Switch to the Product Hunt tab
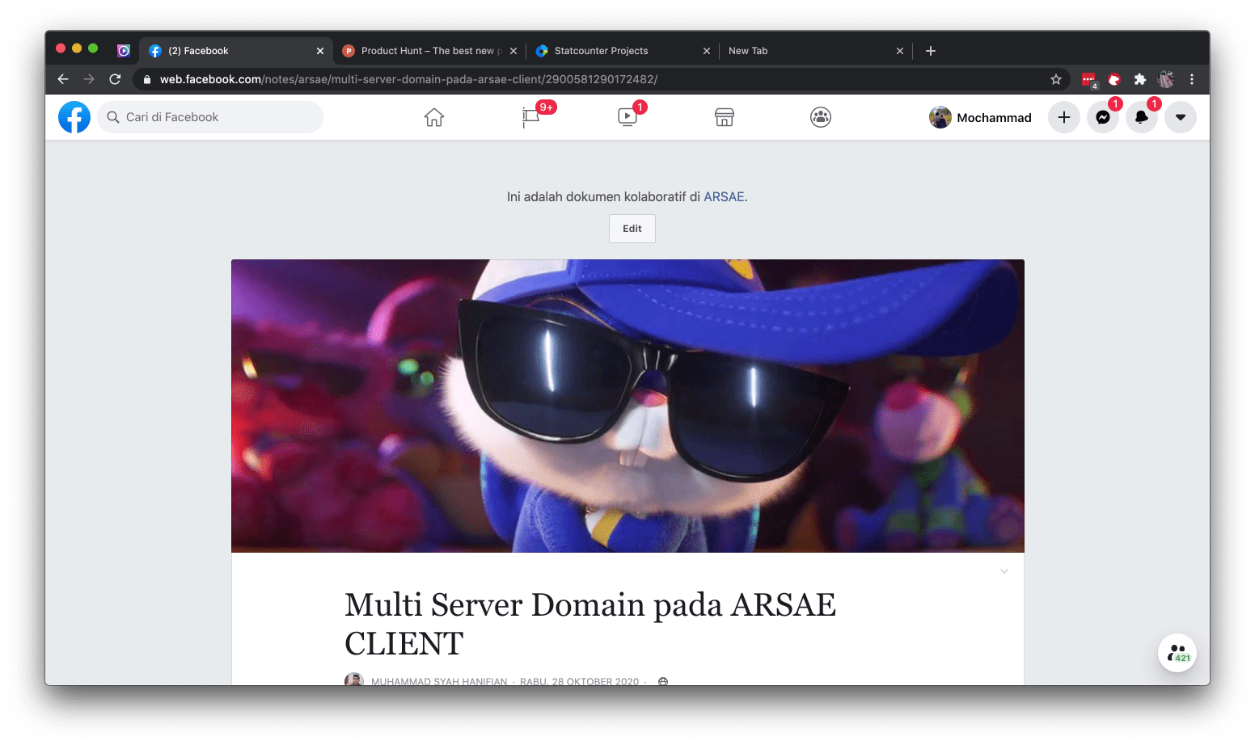 (x=432, y=51)
